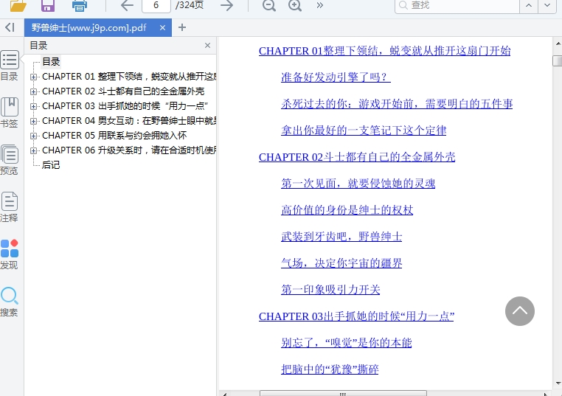Open the 注释 annotations sidebar panel
562x396 pixels.
[x=10, y=206]
